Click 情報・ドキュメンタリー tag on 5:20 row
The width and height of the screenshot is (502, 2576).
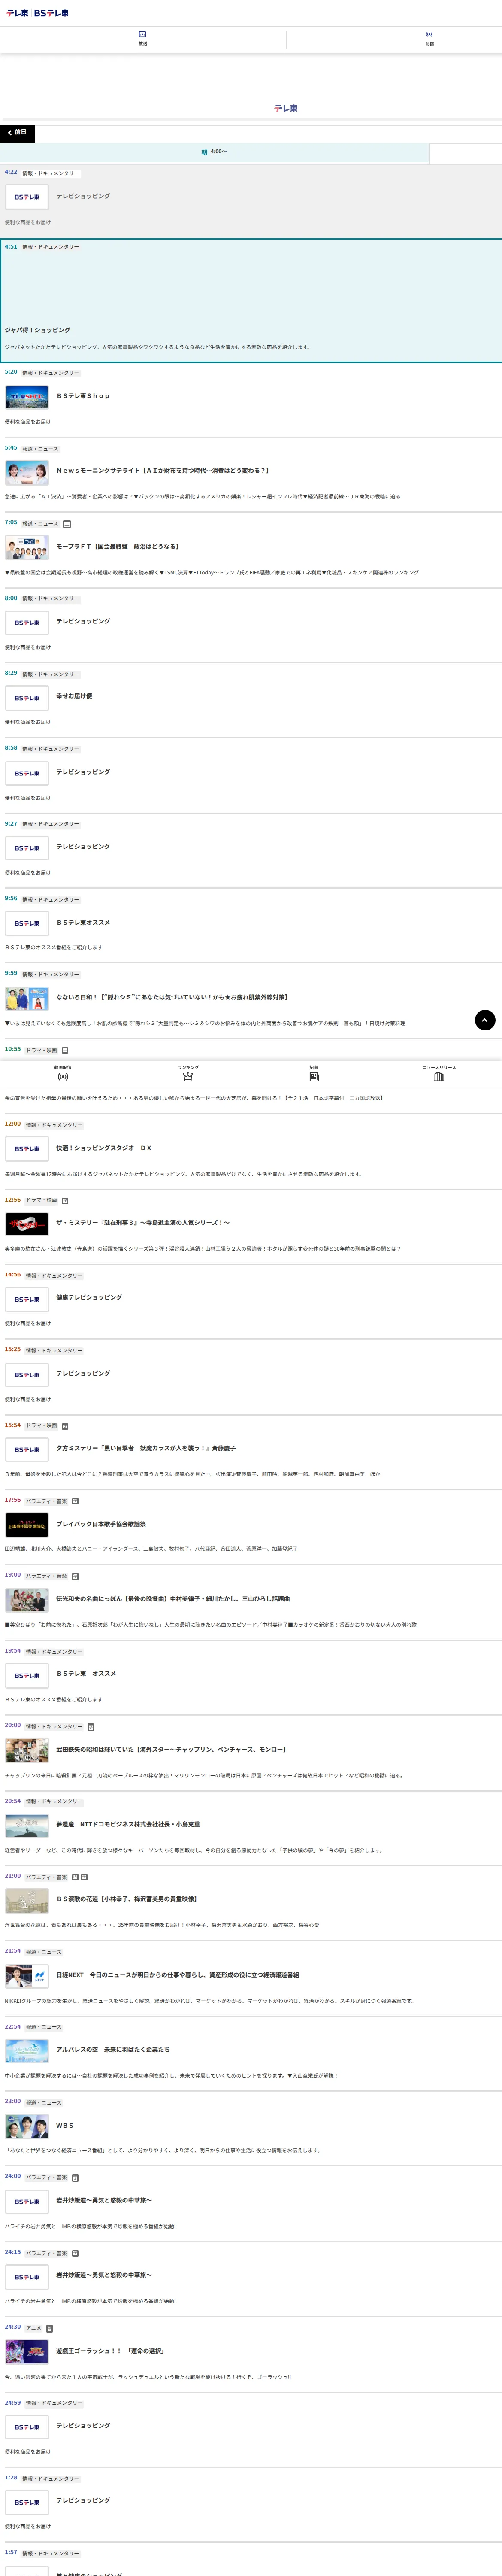click(51, 373)
